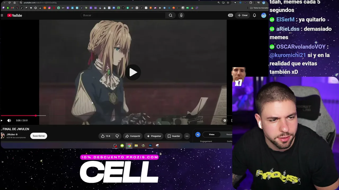Open the YouTube guide hamburger menu
The image size is (339, 190).
[2, 15]
